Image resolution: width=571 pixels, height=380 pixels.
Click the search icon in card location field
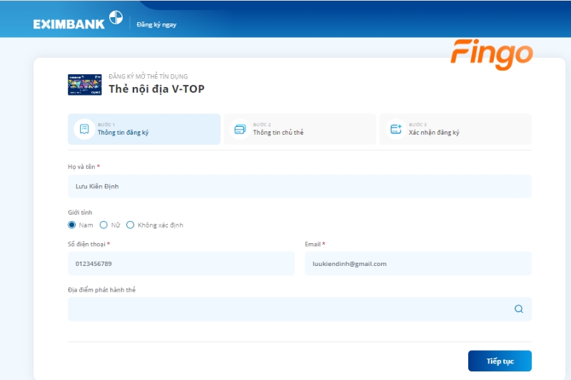(x=519, y=309)
